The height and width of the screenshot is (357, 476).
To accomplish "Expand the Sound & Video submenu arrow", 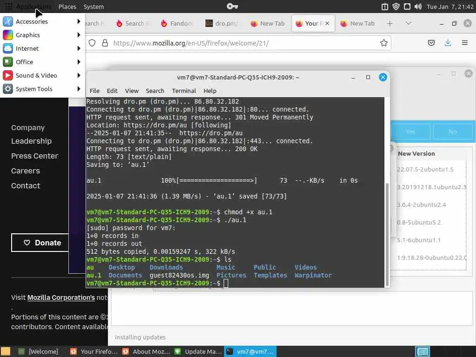I will click(x=79, y=75).
